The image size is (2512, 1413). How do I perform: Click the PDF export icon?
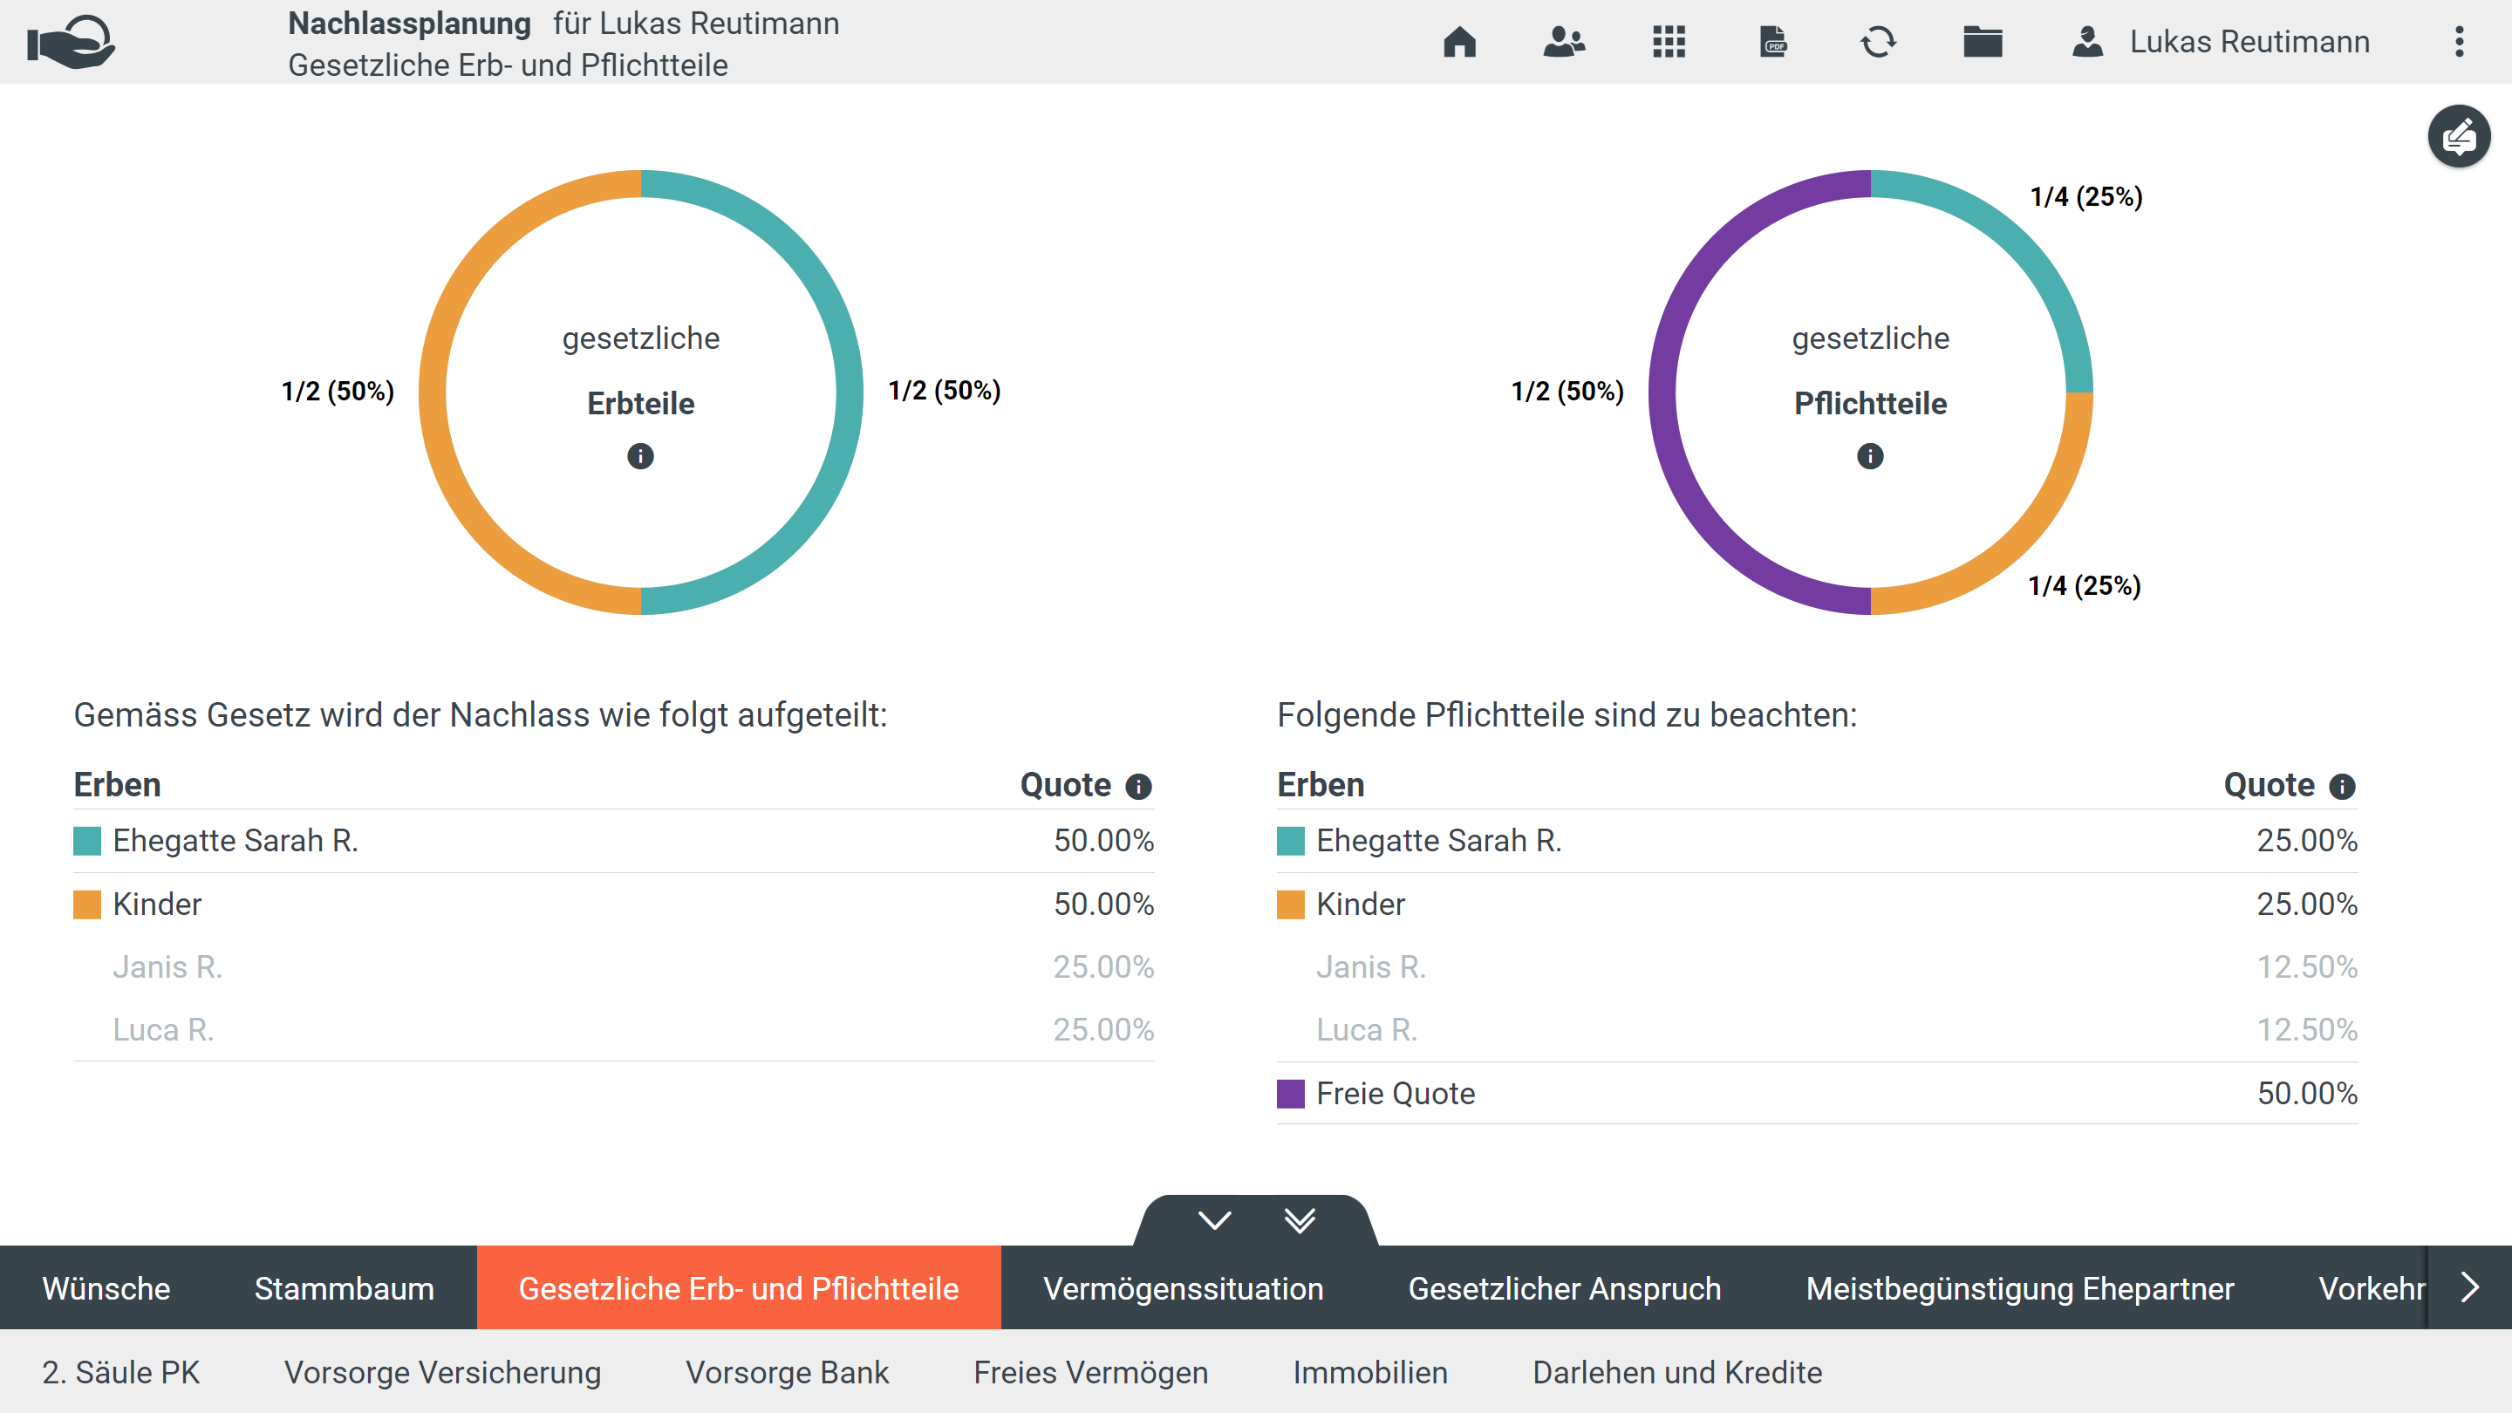point(1773,42)
